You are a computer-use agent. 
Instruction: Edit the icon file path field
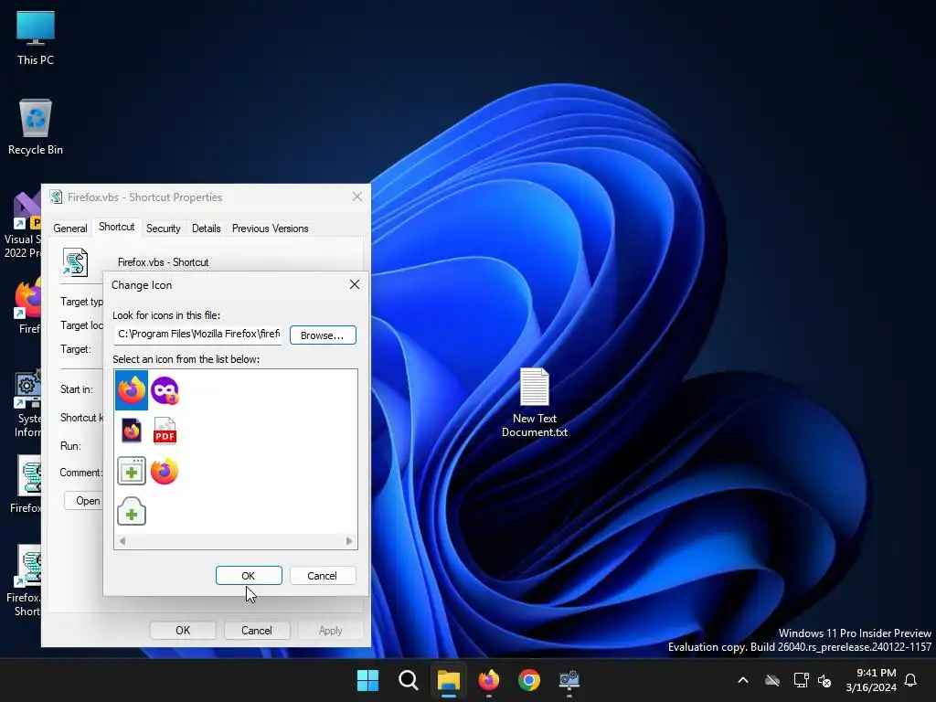198,334
